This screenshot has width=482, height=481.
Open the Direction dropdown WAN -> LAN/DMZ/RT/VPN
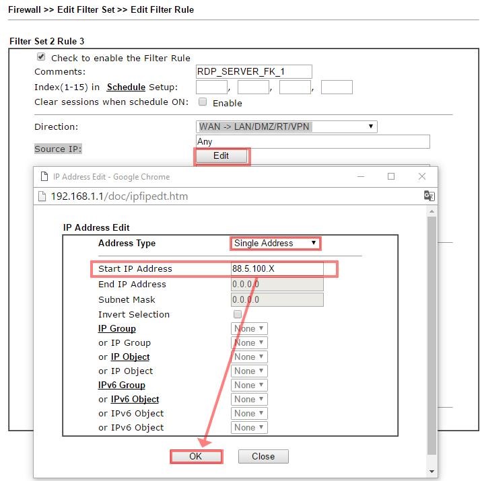(x=286, y=126)
